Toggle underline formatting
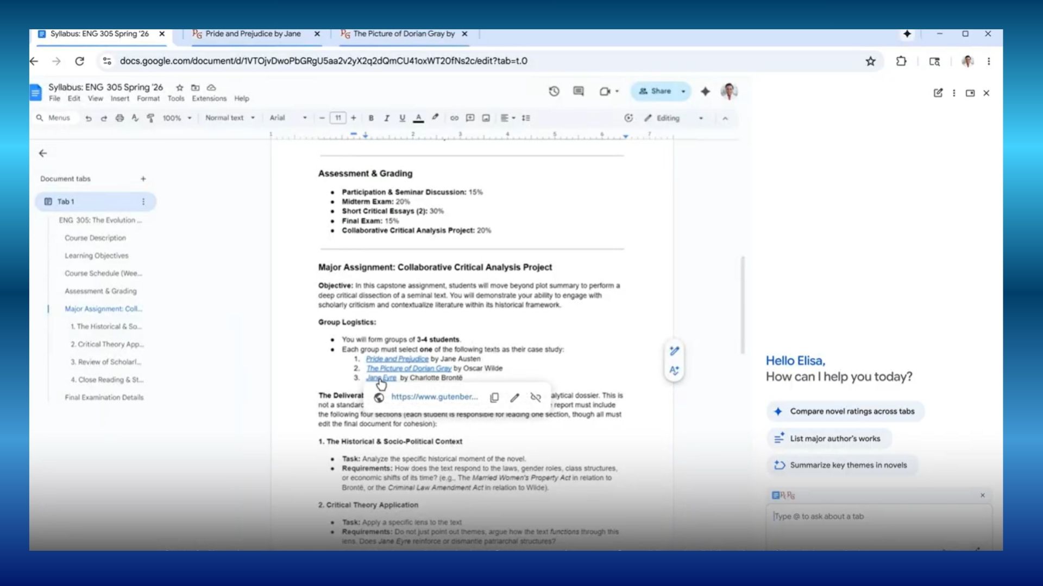The image size is (1043, 586). (402, 118)
